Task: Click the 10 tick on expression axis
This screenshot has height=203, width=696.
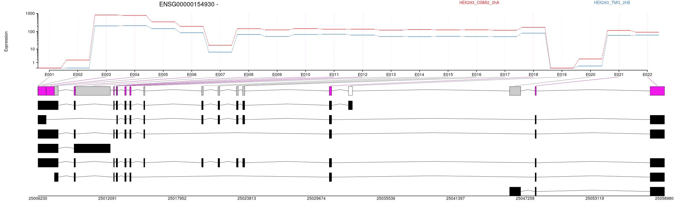Action: (32, 49)
